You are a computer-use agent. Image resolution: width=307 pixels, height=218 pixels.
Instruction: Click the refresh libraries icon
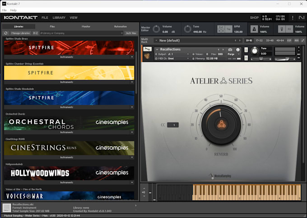click(6, 33)
